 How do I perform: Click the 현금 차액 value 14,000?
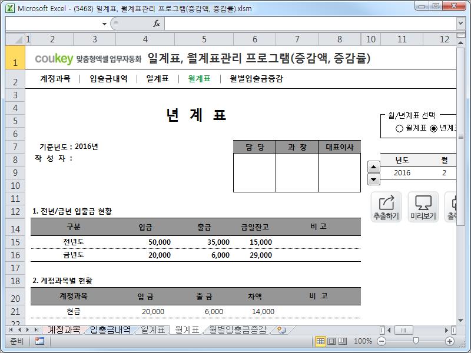[263, 312]
